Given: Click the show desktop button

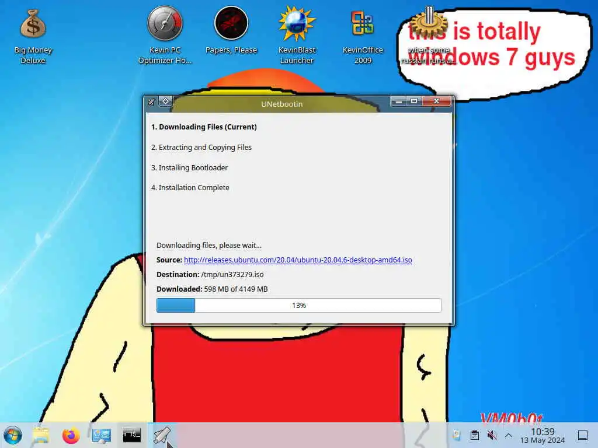Looking at the screenshot, I should (583, 435).
